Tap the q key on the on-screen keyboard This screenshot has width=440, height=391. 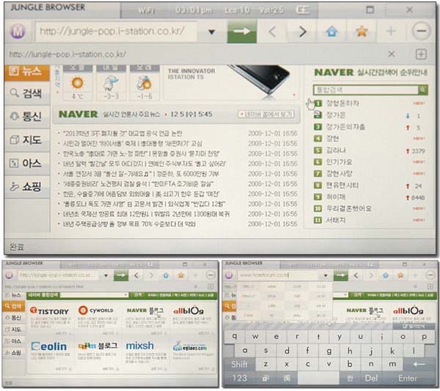pyautogui.click(x=235, y=336)
